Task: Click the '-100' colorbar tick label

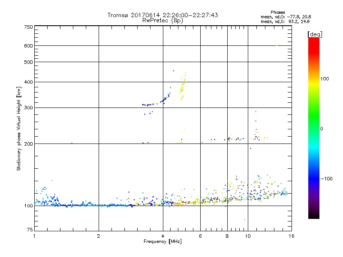Action: click(327, 179)
